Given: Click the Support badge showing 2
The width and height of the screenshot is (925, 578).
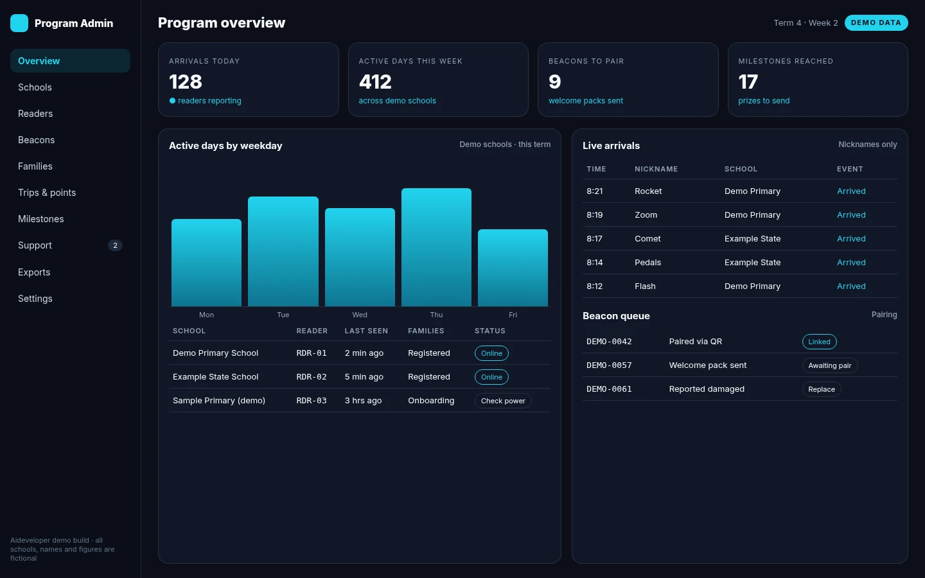Looking at the screenshot, I should pyautogui.click(x=115, y=245).
